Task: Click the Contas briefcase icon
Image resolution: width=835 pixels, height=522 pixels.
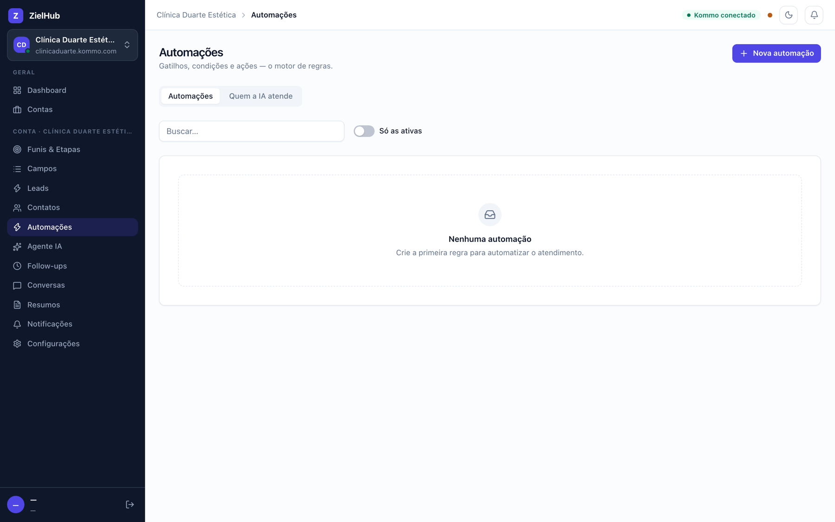Action: (x=17, y=110)
